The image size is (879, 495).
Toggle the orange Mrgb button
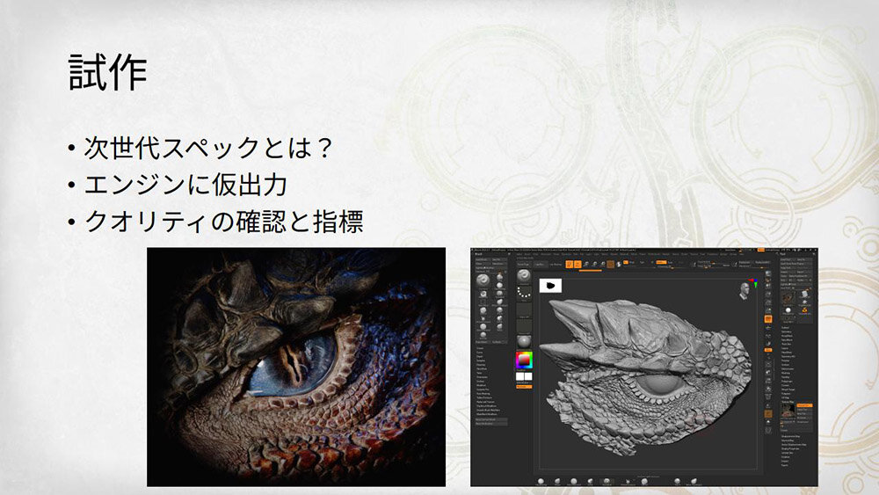point(626,262)
